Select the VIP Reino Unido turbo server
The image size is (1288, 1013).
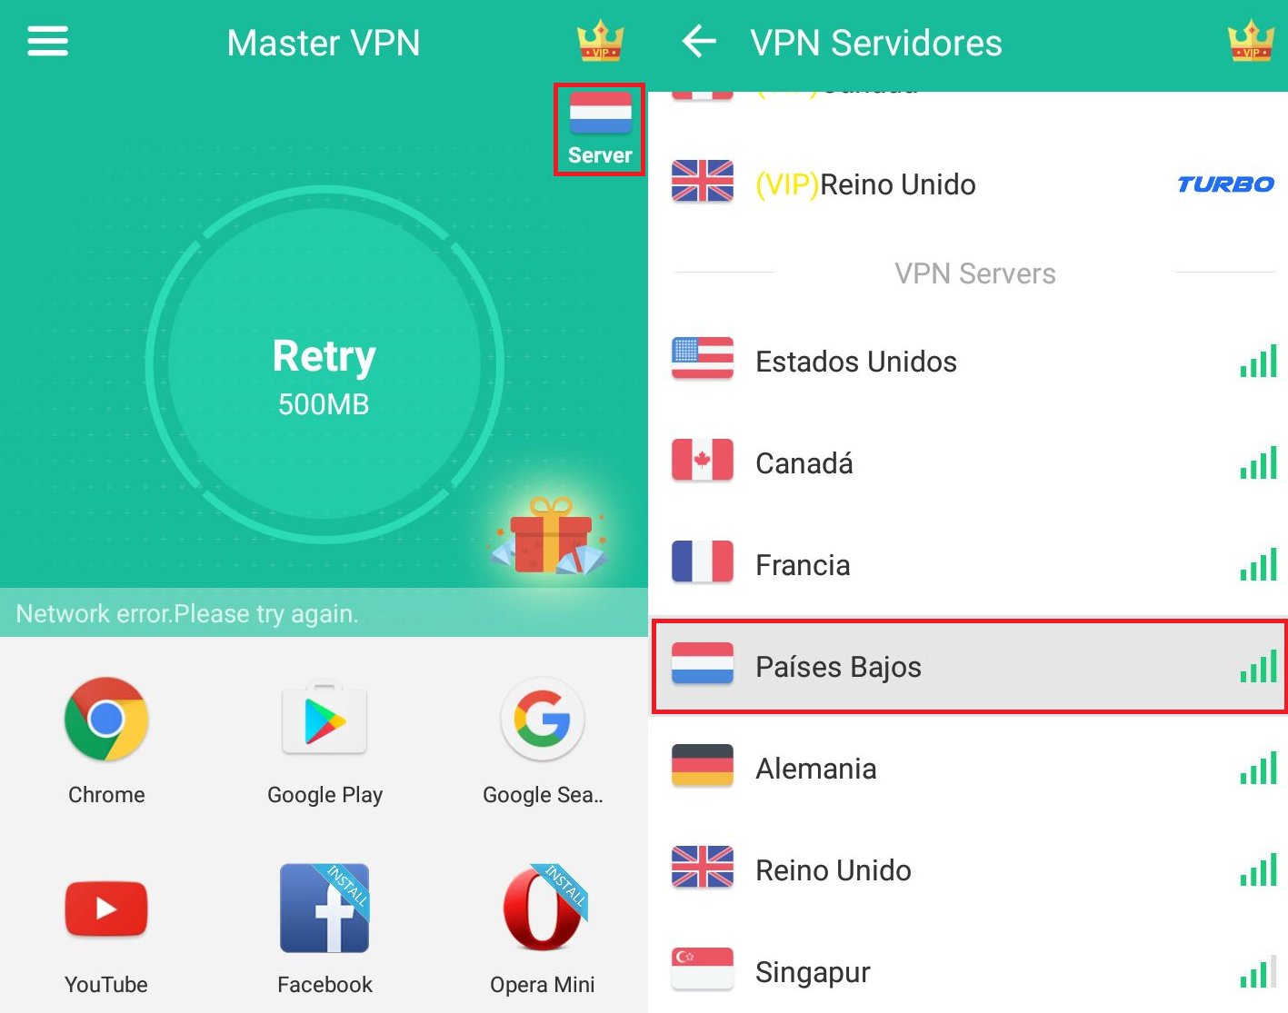[x=968, y=184]
